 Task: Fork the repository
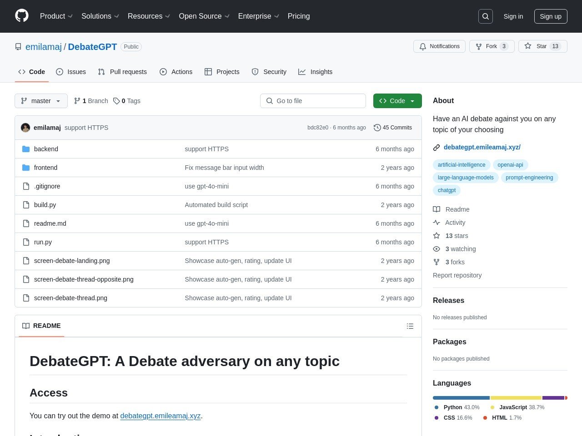click(x=492, y=46)
